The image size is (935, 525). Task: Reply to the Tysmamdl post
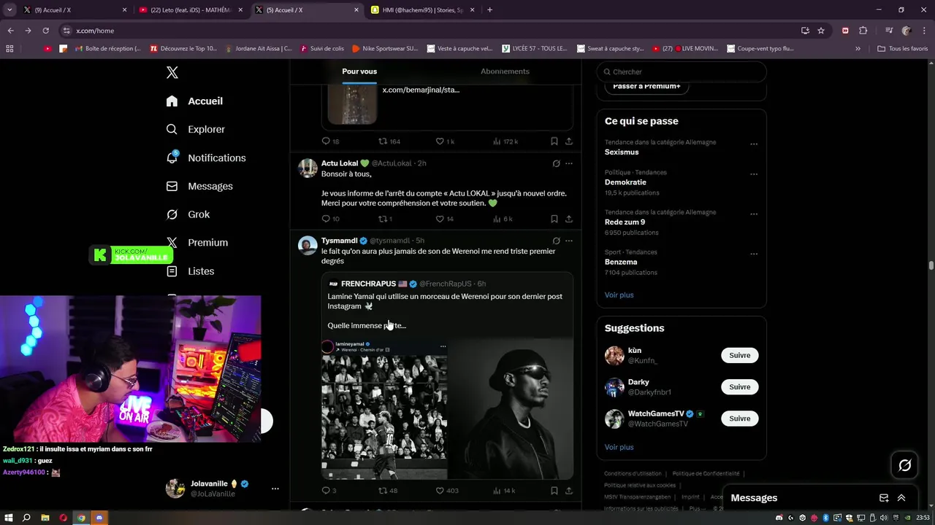coord(326,491)
